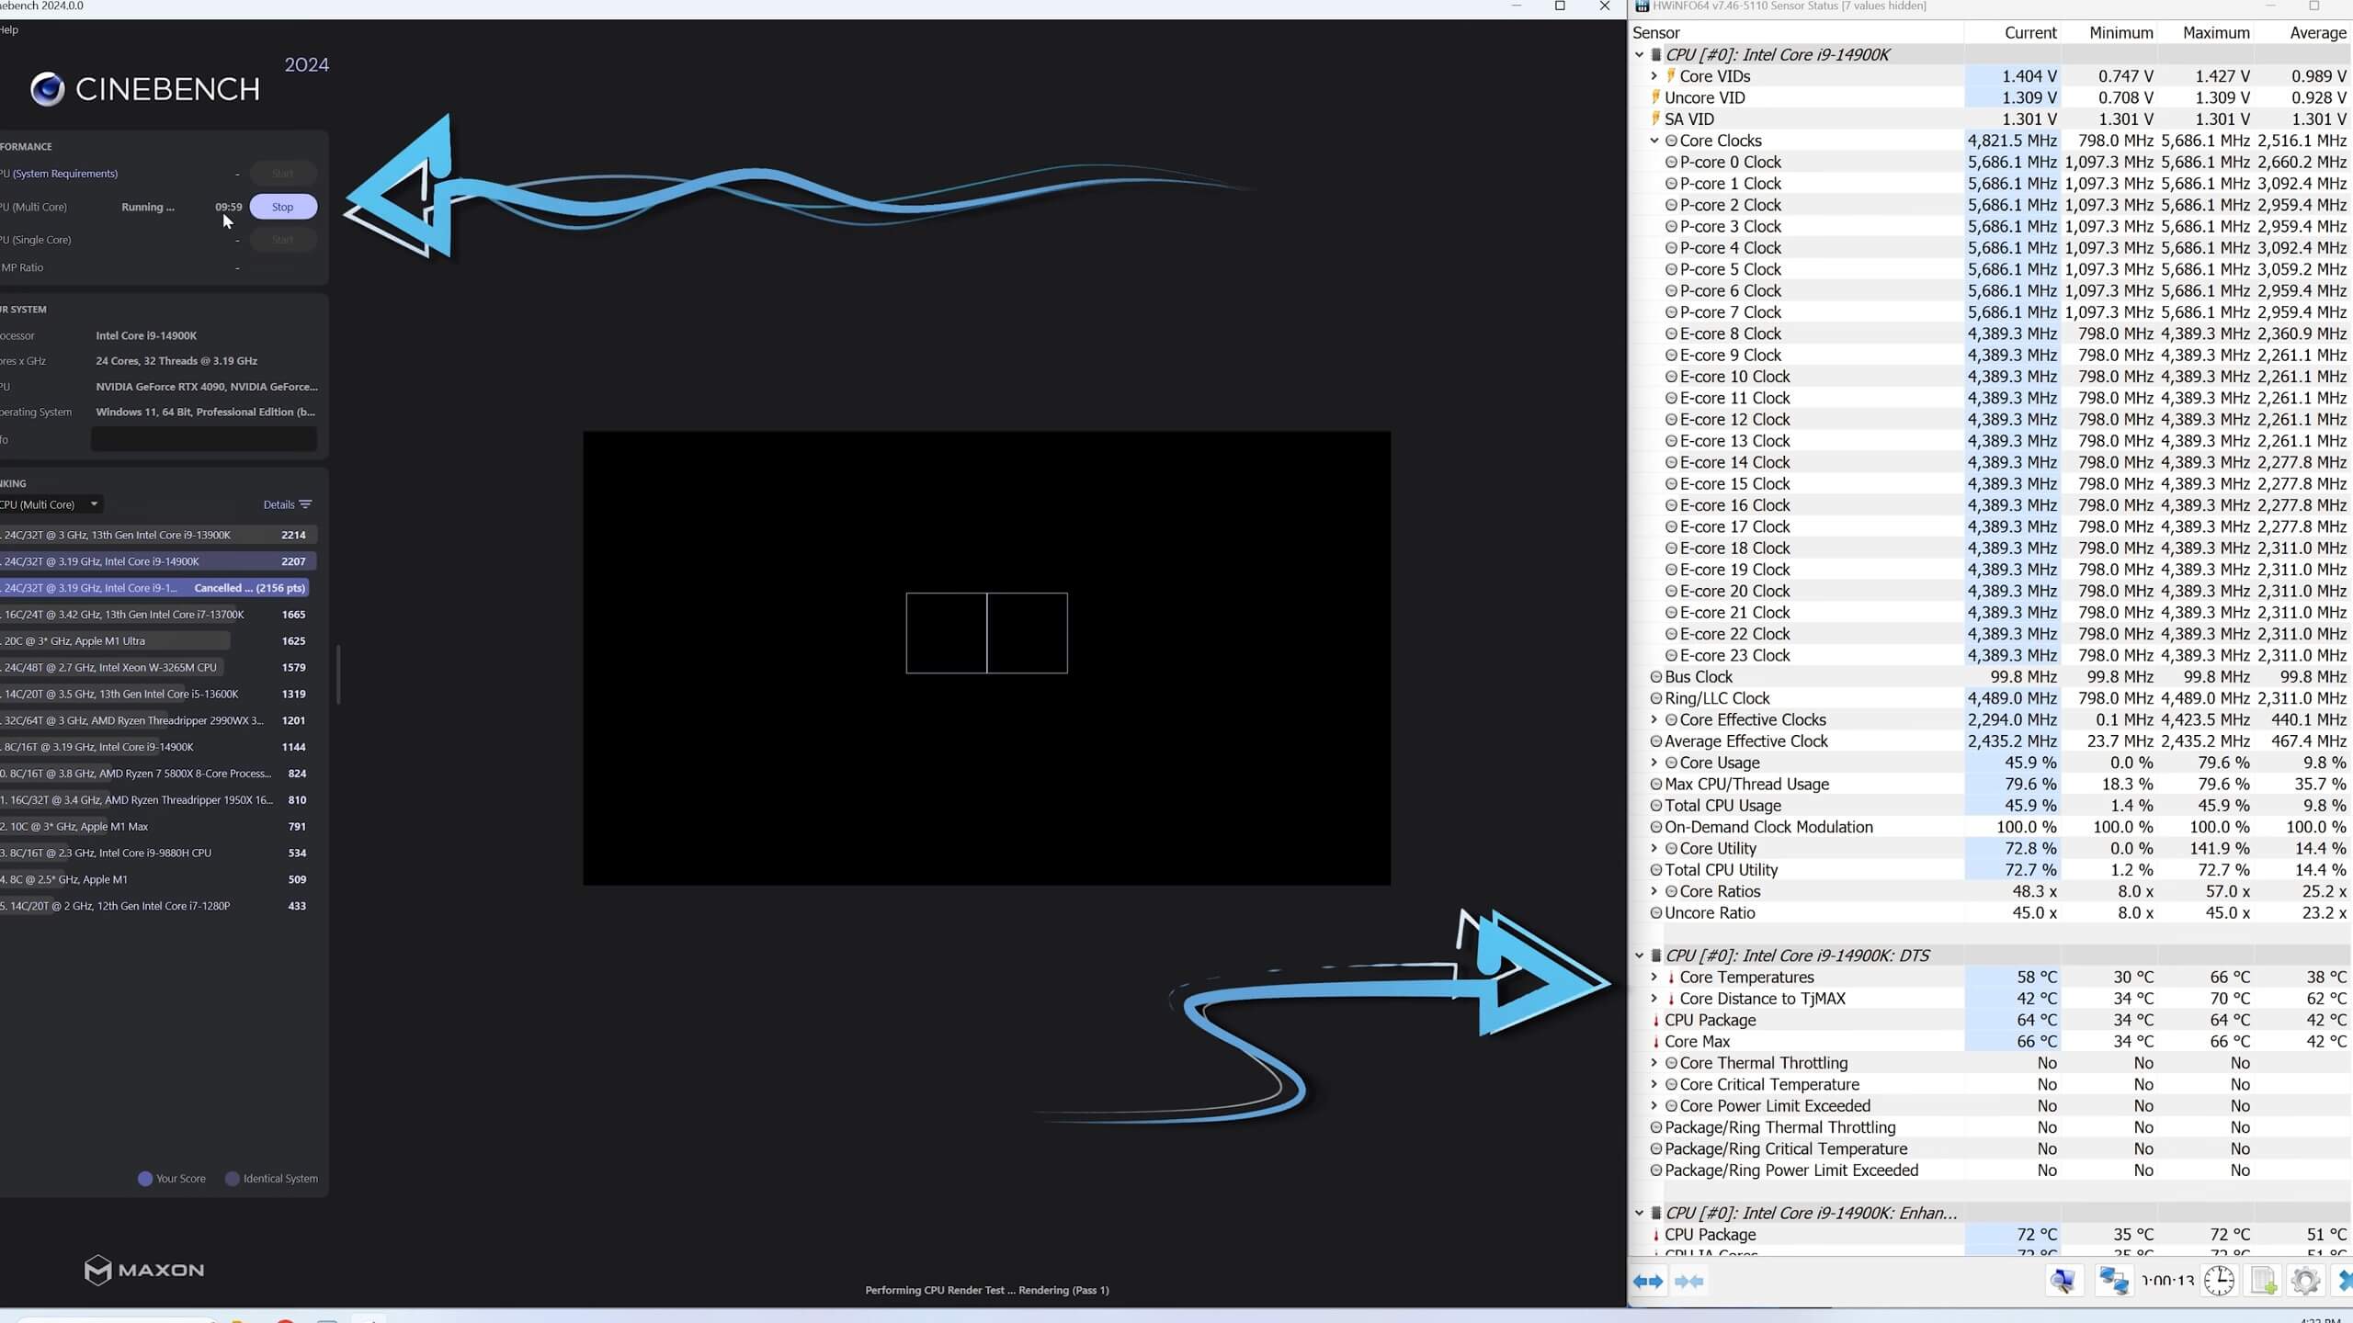Click the HWiNFO64 title bar icon
The width and height of the screenshot is (2353, 1323).
(1642, 6)
